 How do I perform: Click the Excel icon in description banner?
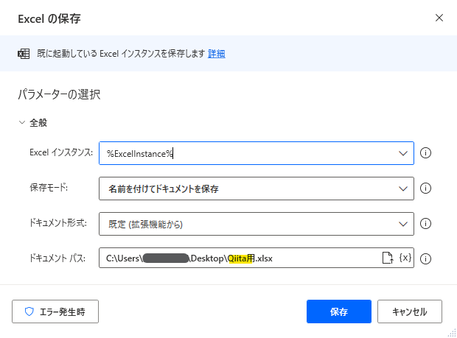(24, 54)
